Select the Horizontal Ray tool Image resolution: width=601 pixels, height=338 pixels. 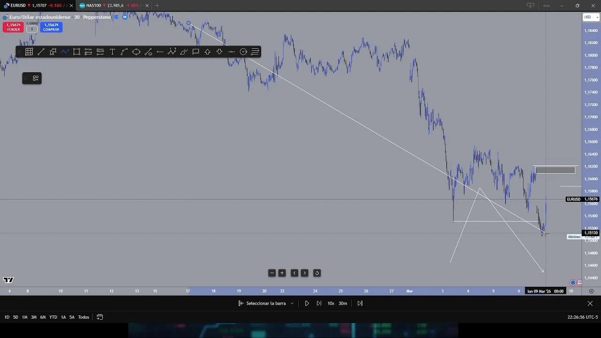[160, 52]
